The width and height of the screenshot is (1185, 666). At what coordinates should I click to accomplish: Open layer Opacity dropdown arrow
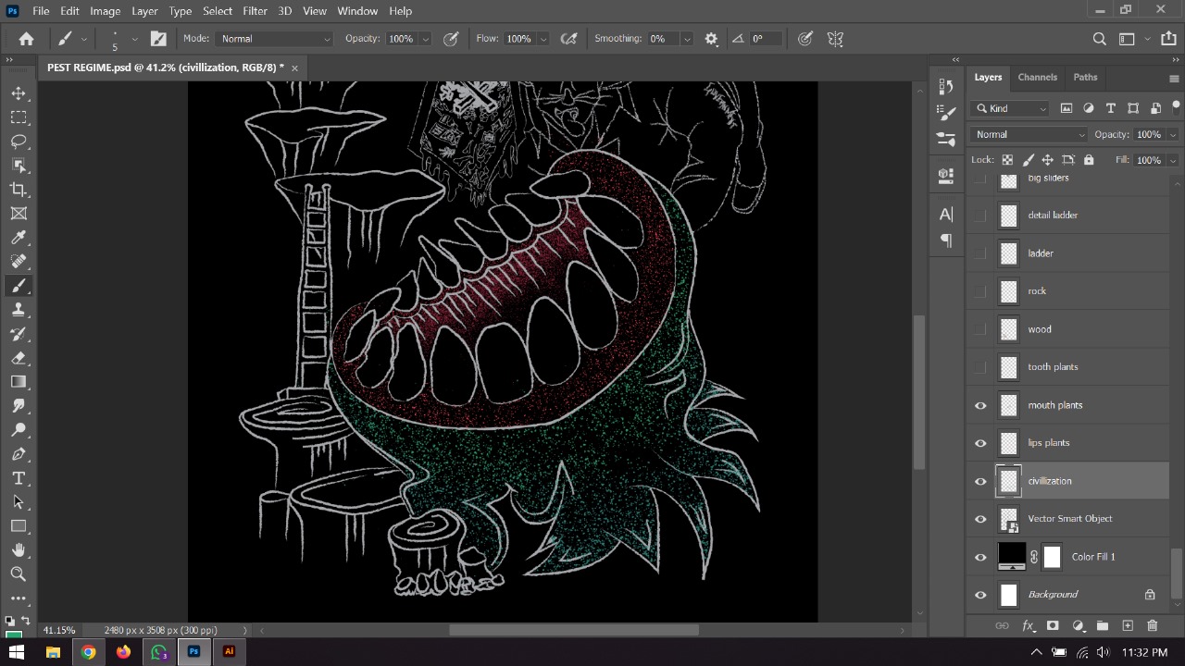tap(1173, 135)
